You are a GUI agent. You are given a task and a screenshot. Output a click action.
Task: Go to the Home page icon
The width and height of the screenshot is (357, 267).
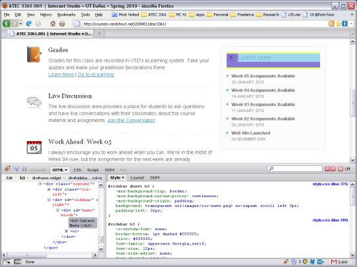[53, 23]
